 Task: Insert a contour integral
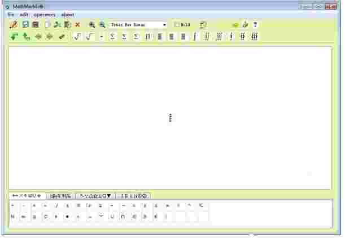click(x=231, y=36)
